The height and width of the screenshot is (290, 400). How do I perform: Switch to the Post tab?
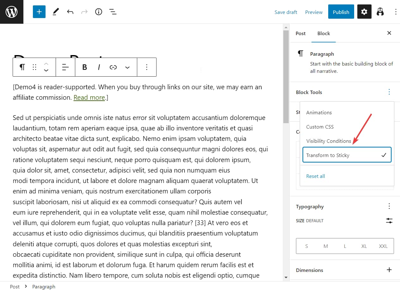point(301,33)
